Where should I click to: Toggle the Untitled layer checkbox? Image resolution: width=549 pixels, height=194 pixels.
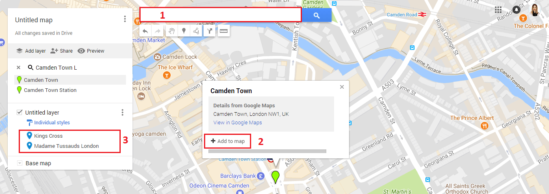point(20,113)
